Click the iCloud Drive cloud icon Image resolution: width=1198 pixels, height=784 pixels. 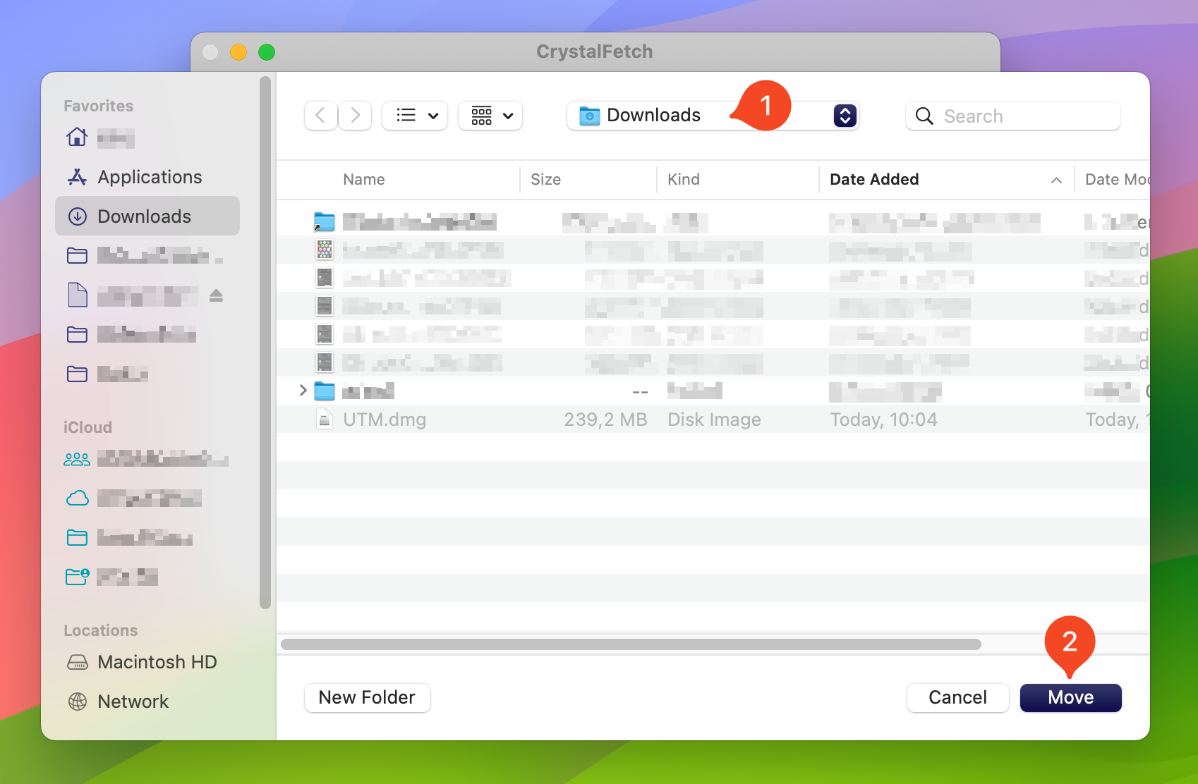[x=77, y=498]
